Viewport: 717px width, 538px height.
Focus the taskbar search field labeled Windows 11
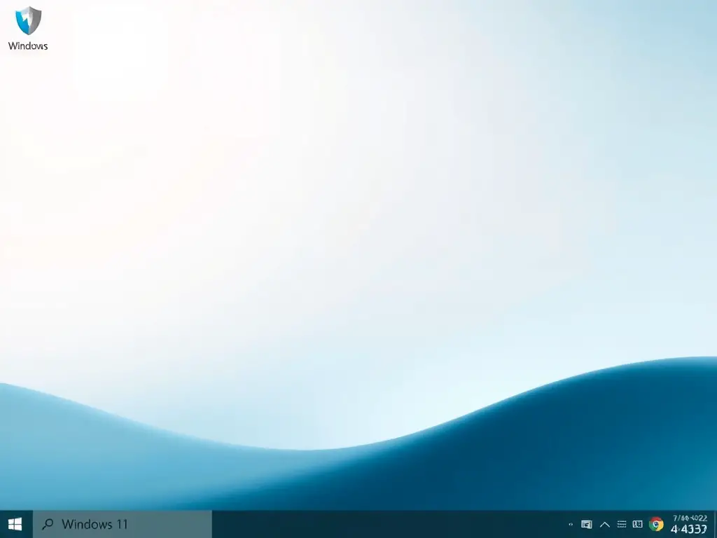point(123,524)
